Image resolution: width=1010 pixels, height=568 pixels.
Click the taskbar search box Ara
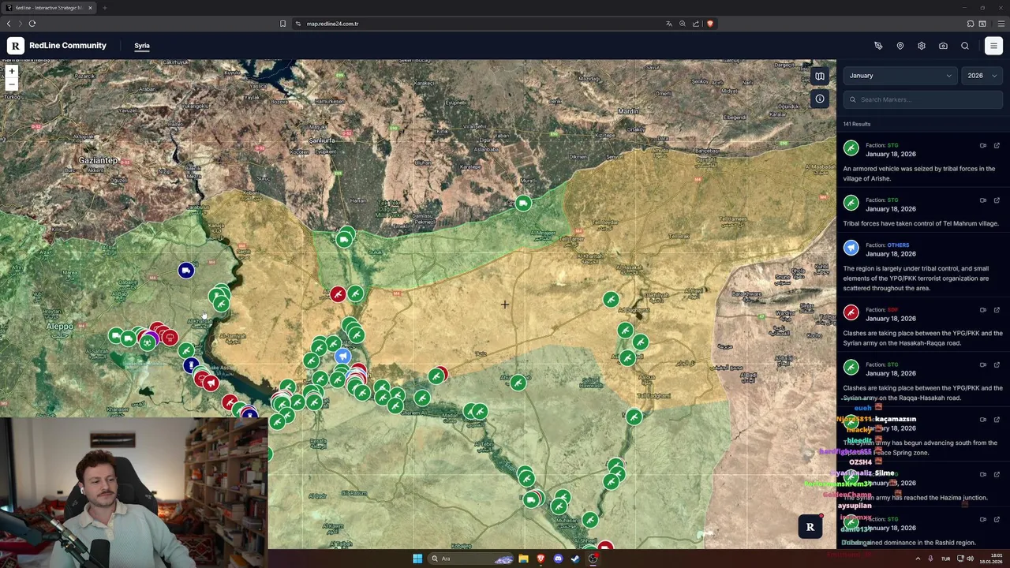pos(472,559)
